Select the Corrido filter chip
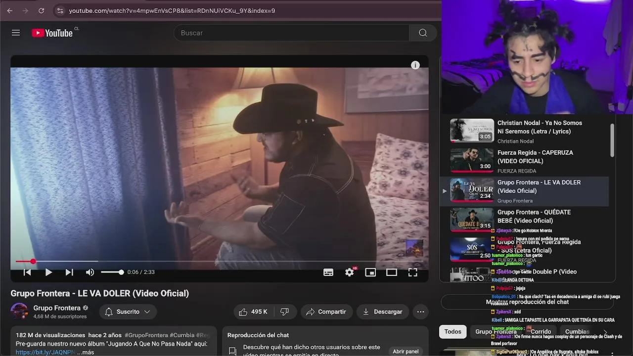Viewport: 633px width, 356px height. [541, 332]
